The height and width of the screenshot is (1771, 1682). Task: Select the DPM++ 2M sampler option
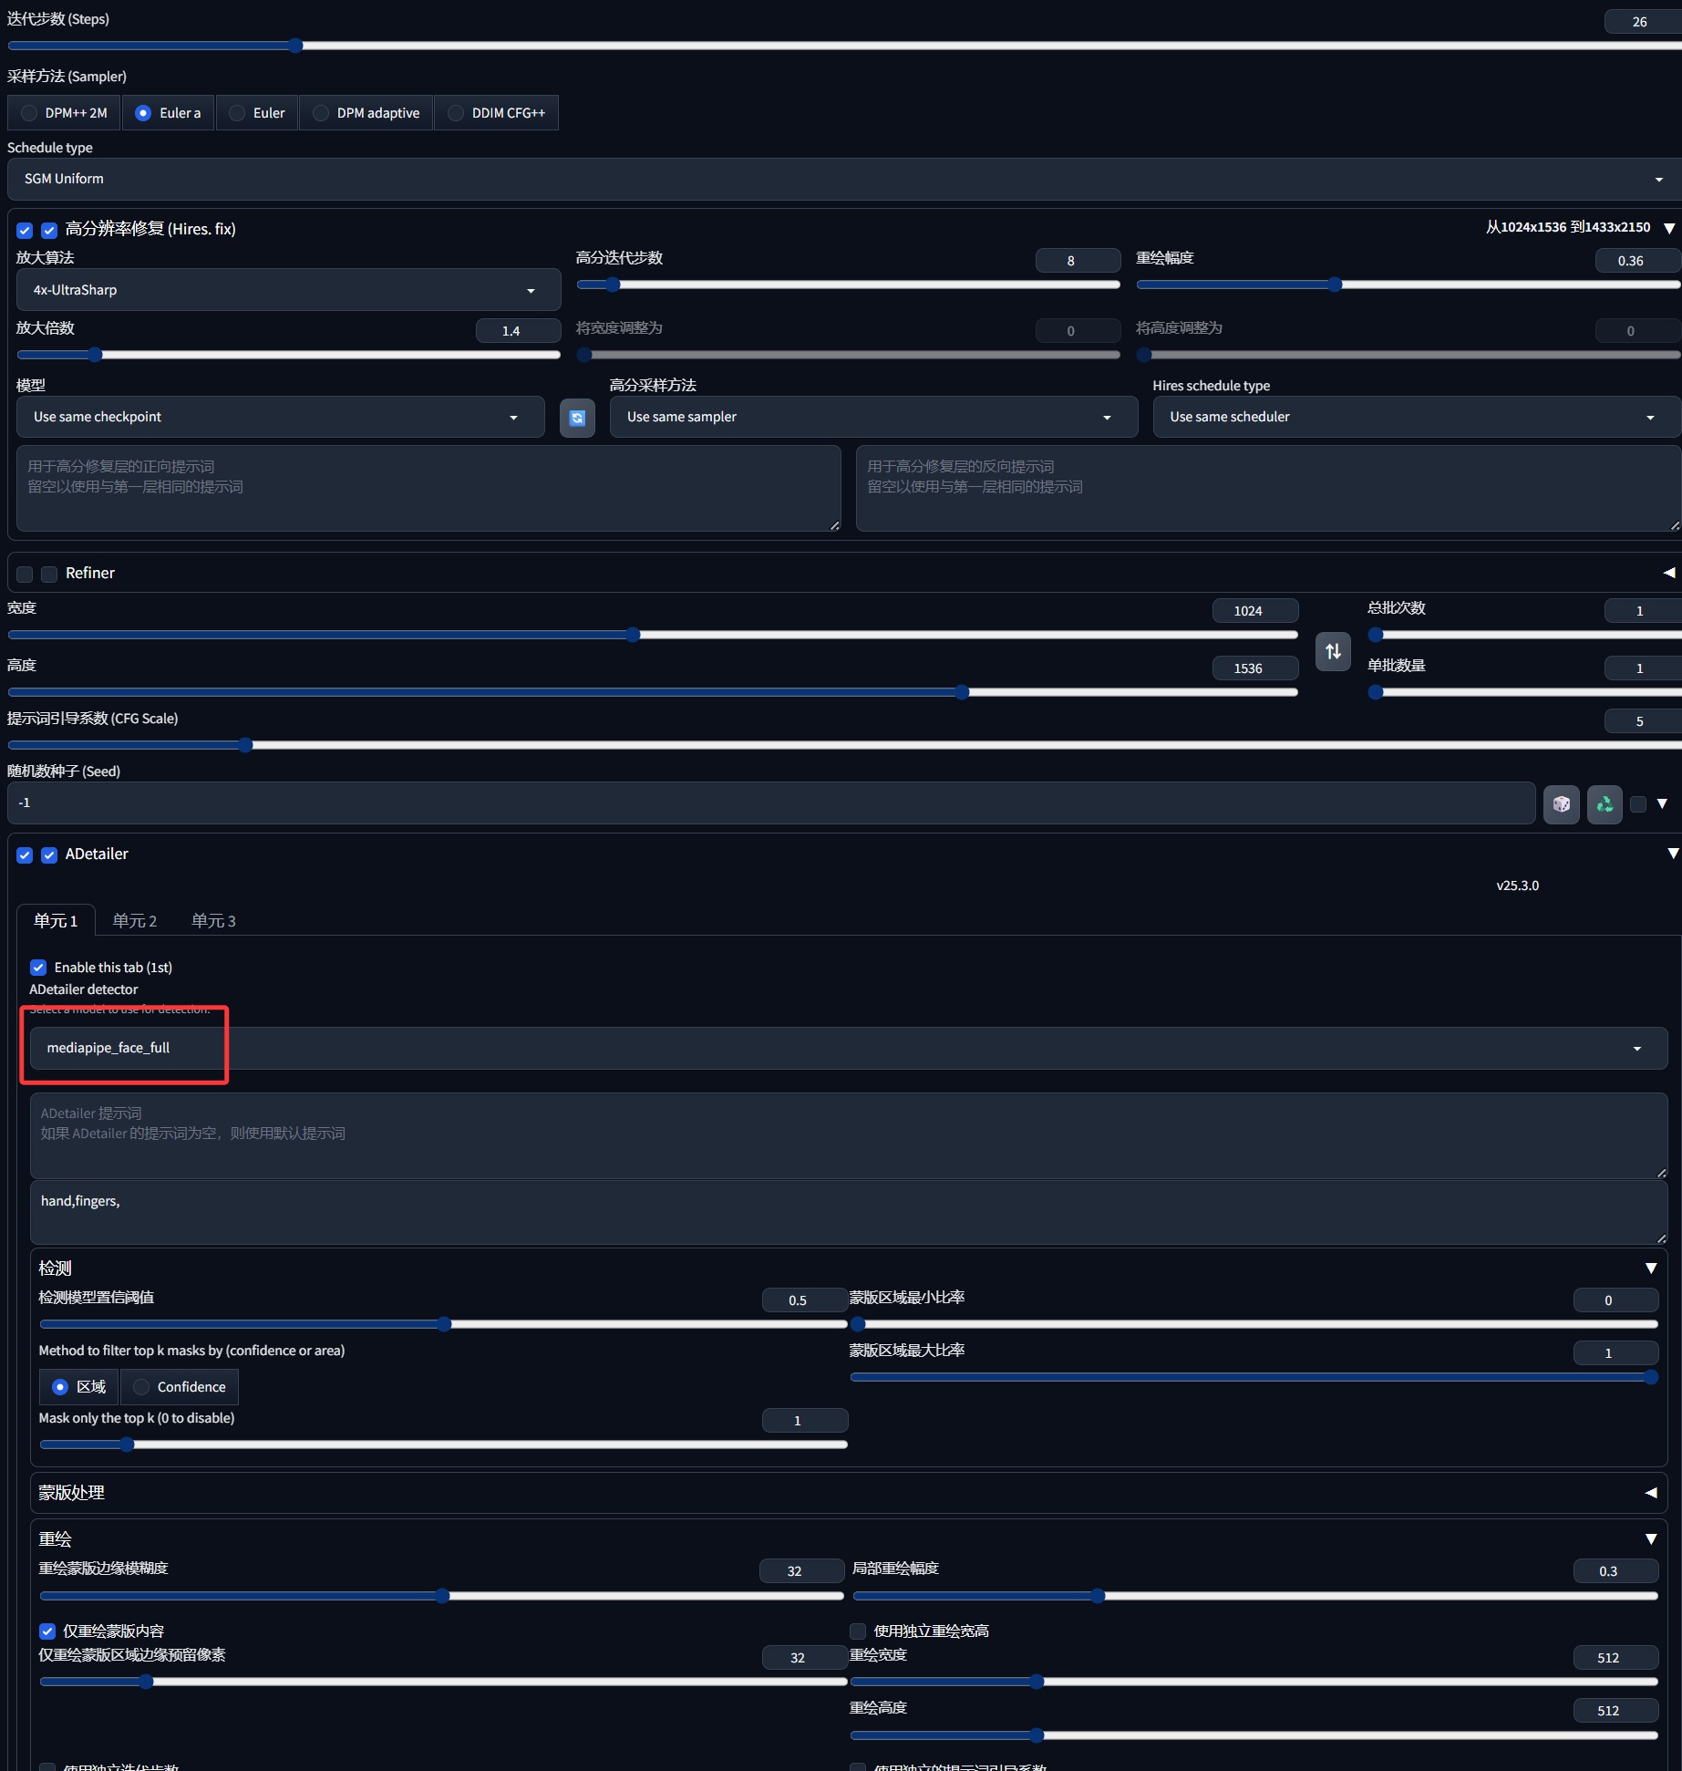[64, 113]
